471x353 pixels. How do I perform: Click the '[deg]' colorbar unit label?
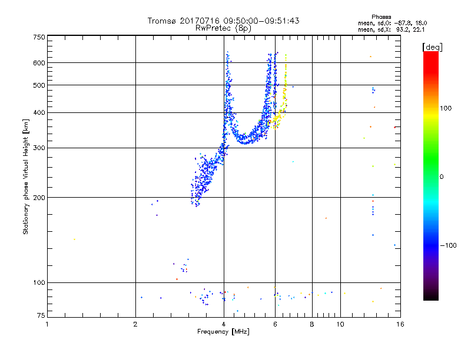click(x=432, y=47)
